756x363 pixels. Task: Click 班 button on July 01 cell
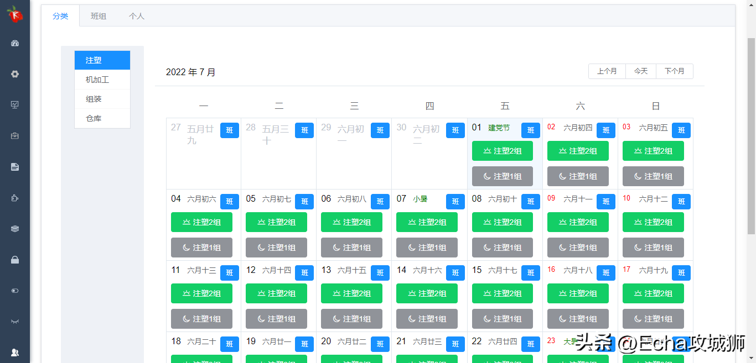531,130
